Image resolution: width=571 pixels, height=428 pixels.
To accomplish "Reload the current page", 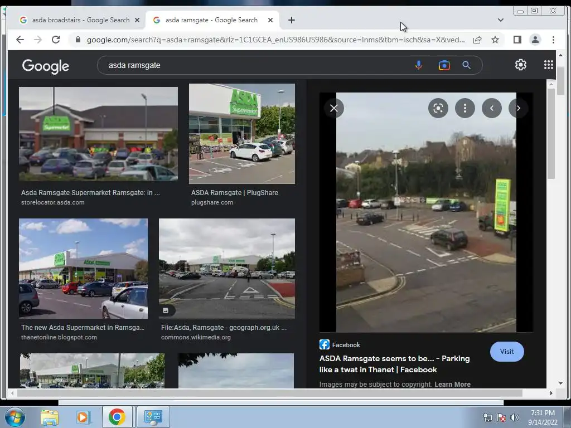I will click(56, 40).
